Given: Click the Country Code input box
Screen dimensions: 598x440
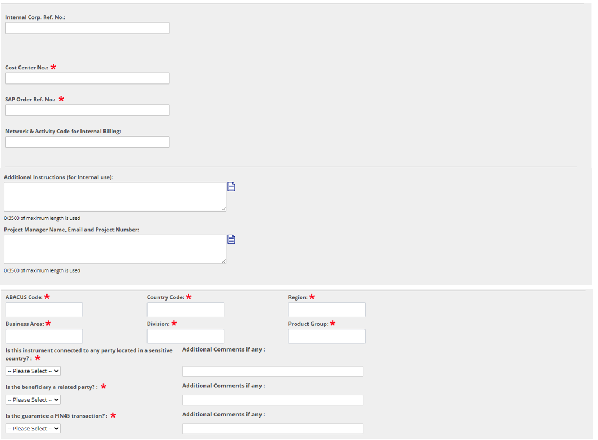Looking at the screenshot, I should 186,310.
